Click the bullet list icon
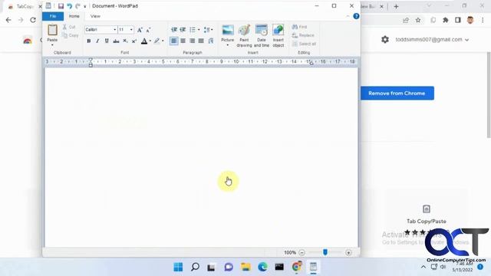This screenshot has height=276, width=491. point(193,29)
